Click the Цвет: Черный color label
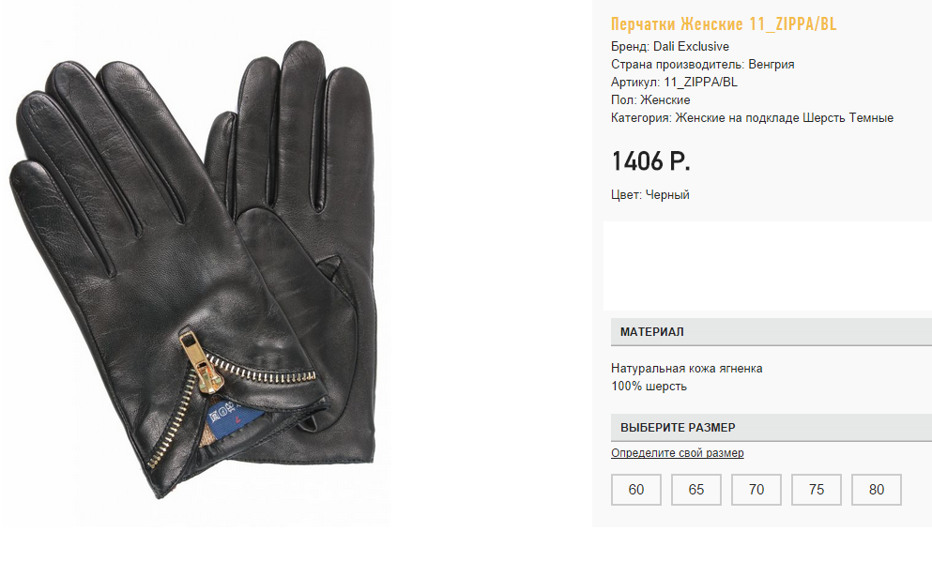The height and width of the screenshot is (562, 932). click(649, 195)
